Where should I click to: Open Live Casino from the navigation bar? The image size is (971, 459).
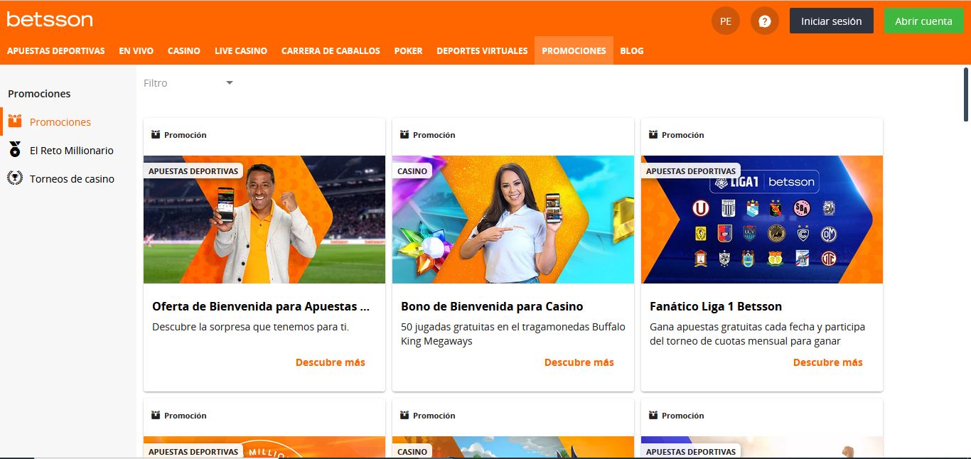coord(241,50)
